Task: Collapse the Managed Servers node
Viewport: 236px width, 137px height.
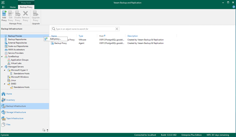Action: click(2, 67)
